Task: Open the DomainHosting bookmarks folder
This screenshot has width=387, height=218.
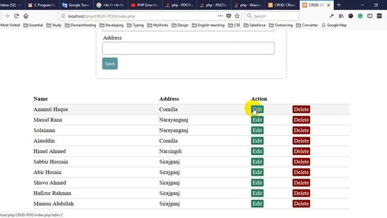Action: pos(80,25)
